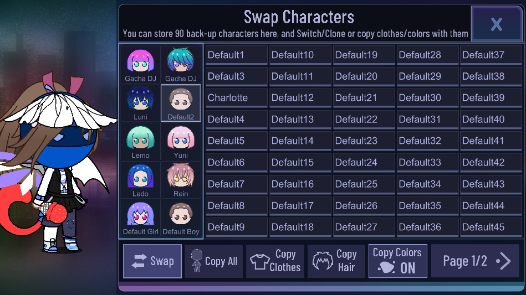Screen dimensions: 526x295
Task: Choose the Default45 backup slot
Action: (x=491, y=227)
